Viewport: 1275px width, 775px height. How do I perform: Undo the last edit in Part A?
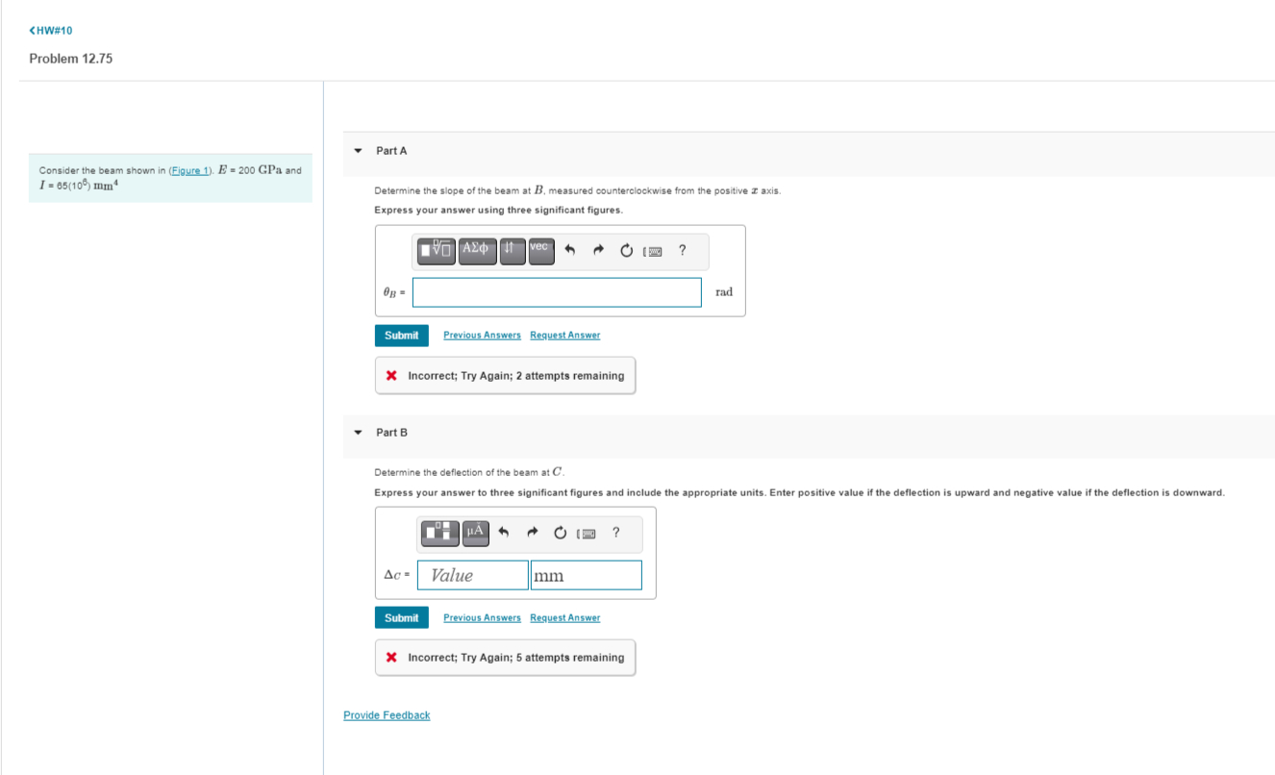(569, 251)
